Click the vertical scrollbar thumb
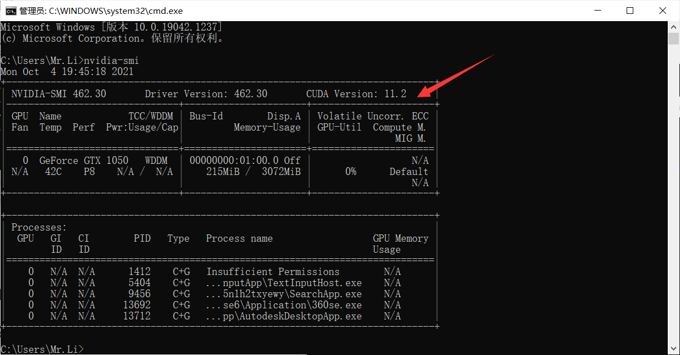Screen dimensions: 680x355 [674, 39]
